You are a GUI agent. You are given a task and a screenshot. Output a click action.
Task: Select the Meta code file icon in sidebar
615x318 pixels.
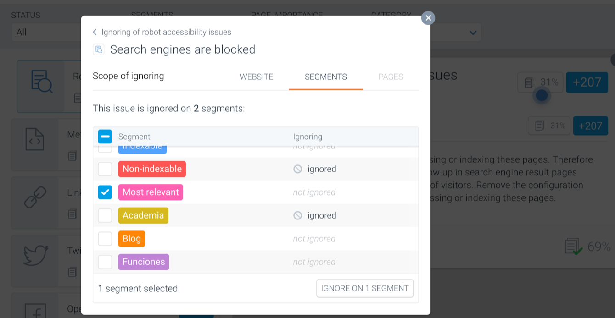[x=35, y=139]
